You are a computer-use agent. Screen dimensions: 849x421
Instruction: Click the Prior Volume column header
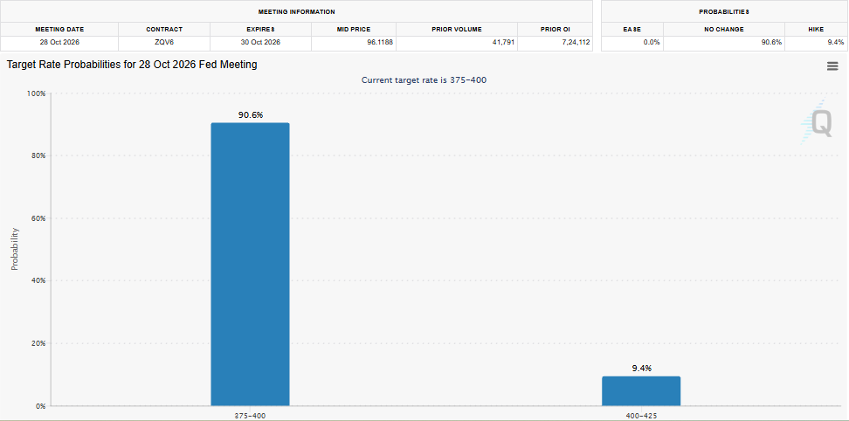457,29
